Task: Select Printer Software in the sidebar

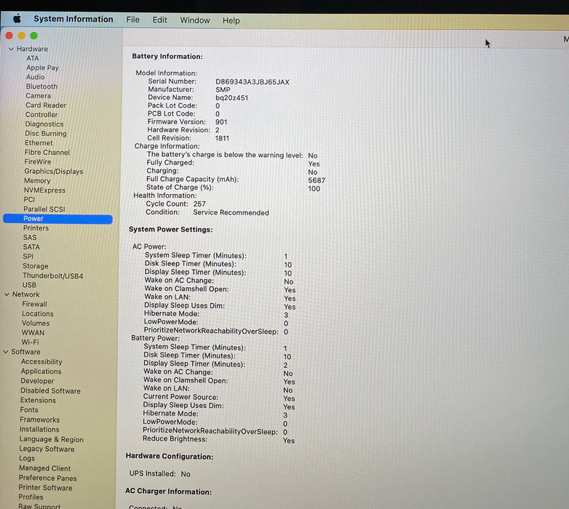Action: [x=45, y=488]
